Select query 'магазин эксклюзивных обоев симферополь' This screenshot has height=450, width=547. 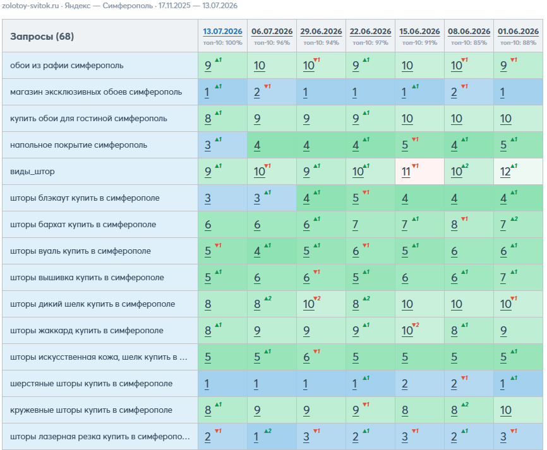point(96,92)
